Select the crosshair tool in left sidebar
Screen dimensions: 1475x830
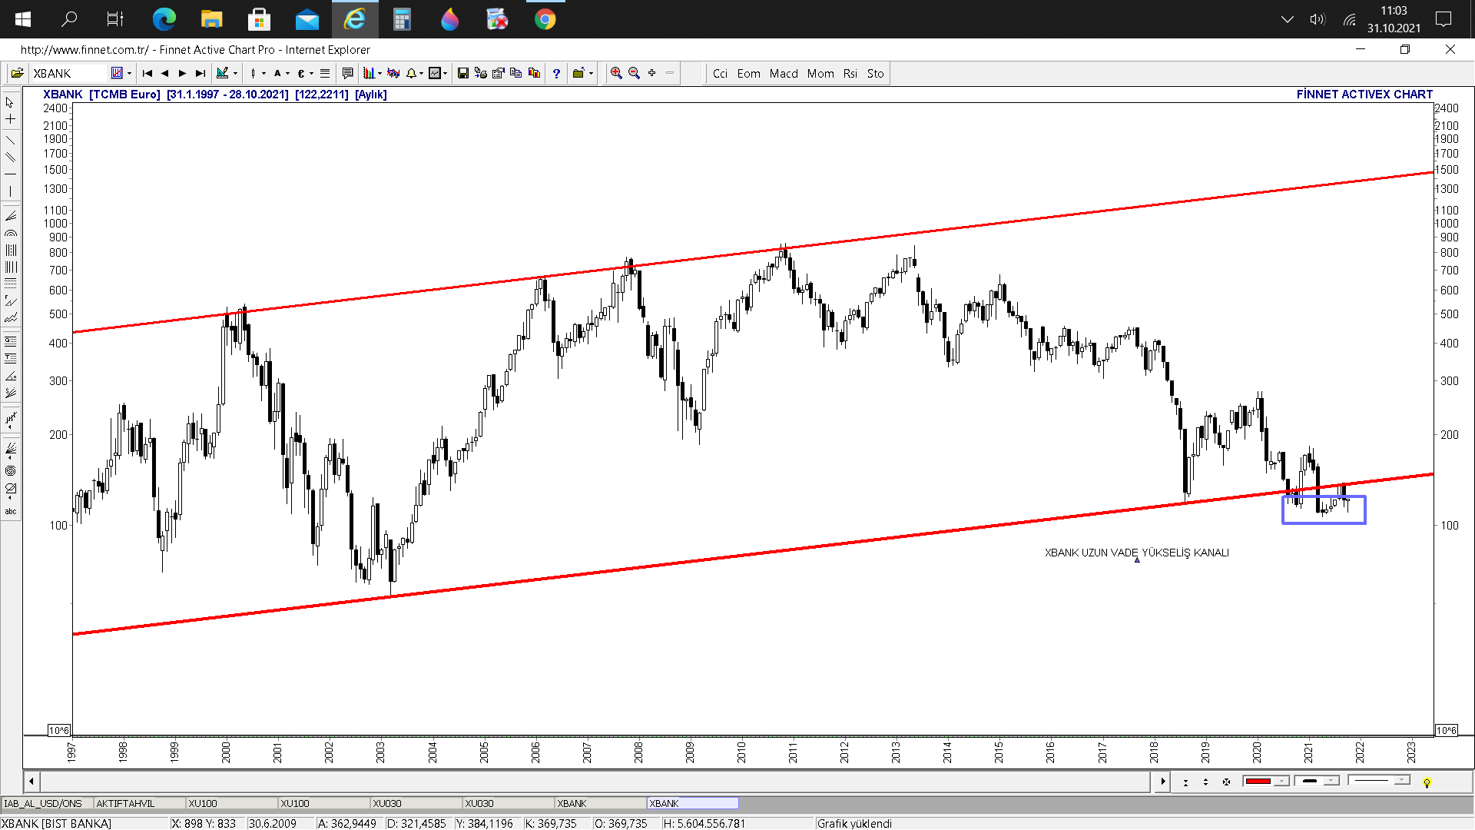11,119
